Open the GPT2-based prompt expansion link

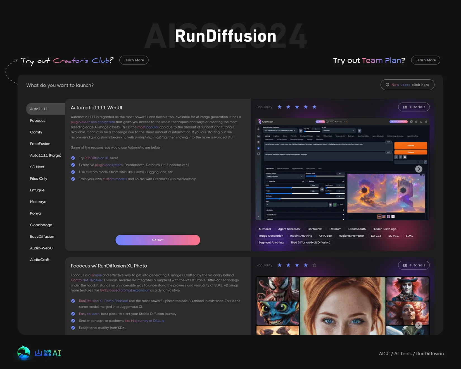pyautogui.click(x=125, y=291)
